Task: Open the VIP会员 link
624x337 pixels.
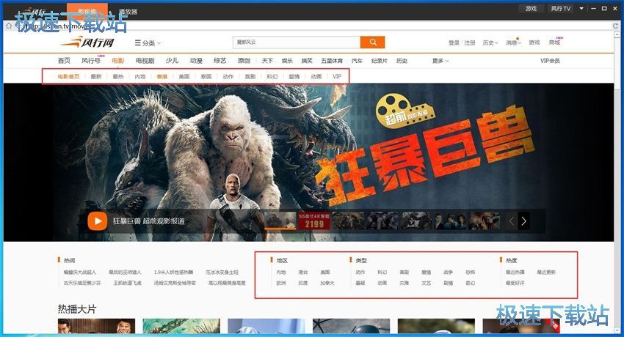Action: click(550, 61)
